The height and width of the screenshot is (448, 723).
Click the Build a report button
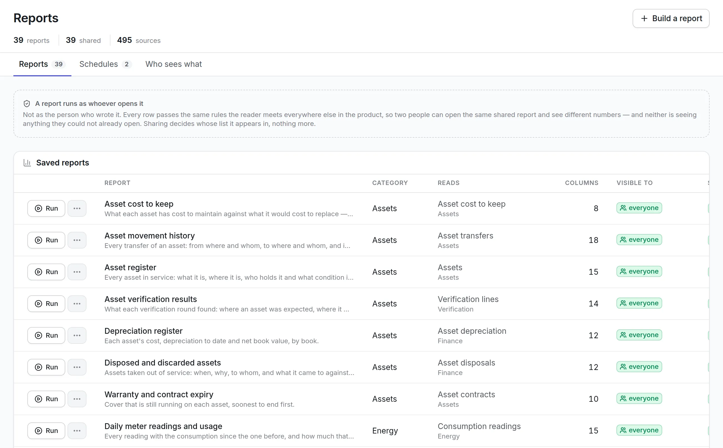671,18
